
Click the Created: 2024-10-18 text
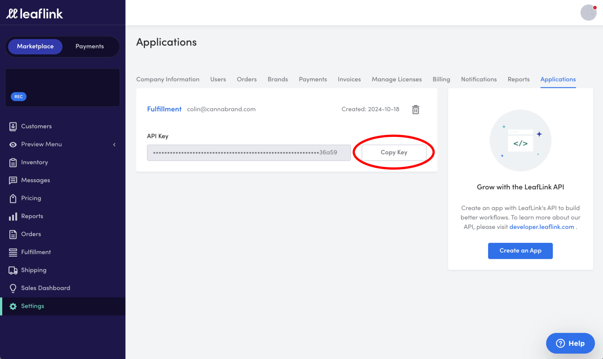click(x=370, y=109)
